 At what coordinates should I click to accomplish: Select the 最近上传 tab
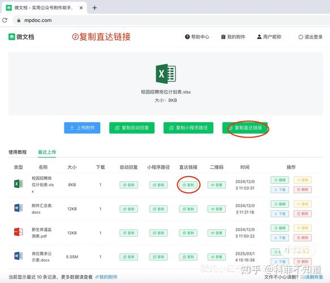(x=47, y=152)
